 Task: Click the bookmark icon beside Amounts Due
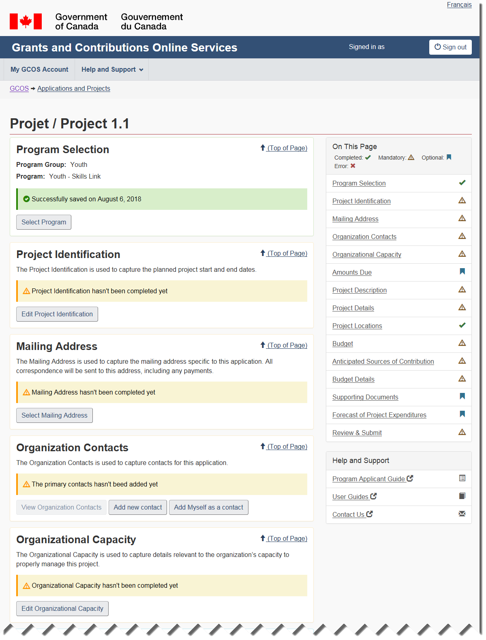point(462,272)
